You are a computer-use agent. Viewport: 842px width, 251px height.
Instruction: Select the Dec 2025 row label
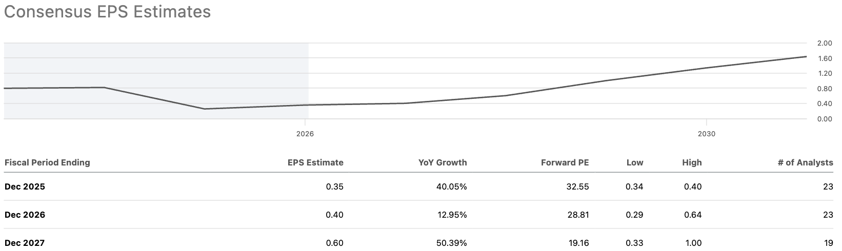pyautogui.click(x=25, y=186)
